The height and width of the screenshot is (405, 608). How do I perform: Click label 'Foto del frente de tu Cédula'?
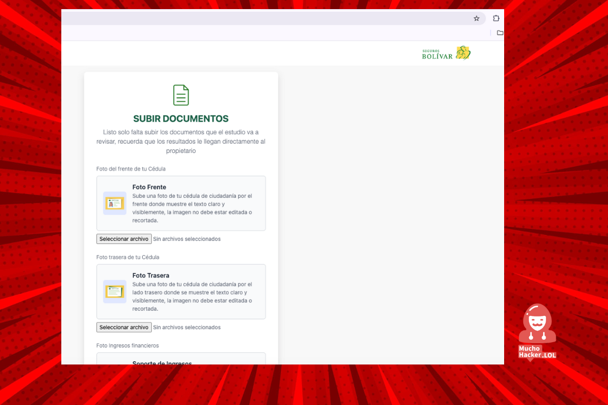tap(131, 169)
